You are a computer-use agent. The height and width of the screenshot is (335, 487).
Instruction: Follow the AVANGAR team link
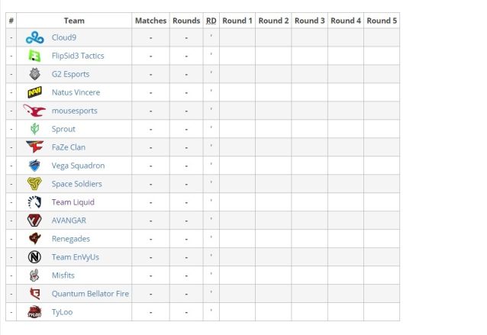[x=69, y=221]
